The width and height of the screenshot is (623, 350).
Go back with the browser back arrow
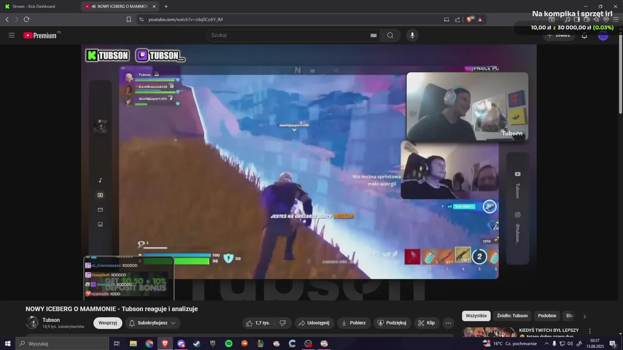coord(7,19)
